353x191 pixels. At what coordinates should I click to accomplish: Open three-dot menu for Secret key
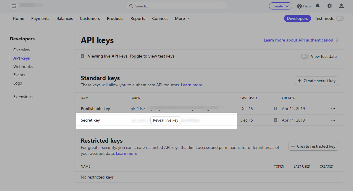[x=333, y=120]
